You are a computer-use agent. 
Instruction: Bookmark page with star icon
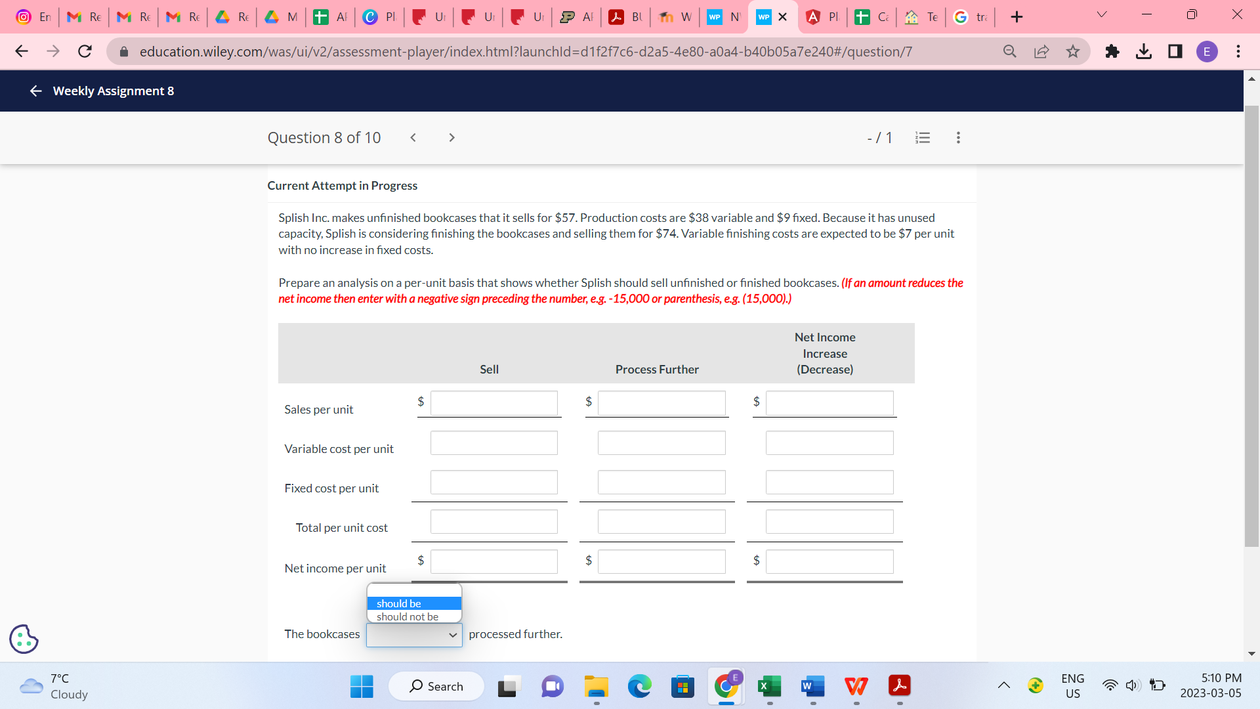click(x=1072, y=51)
